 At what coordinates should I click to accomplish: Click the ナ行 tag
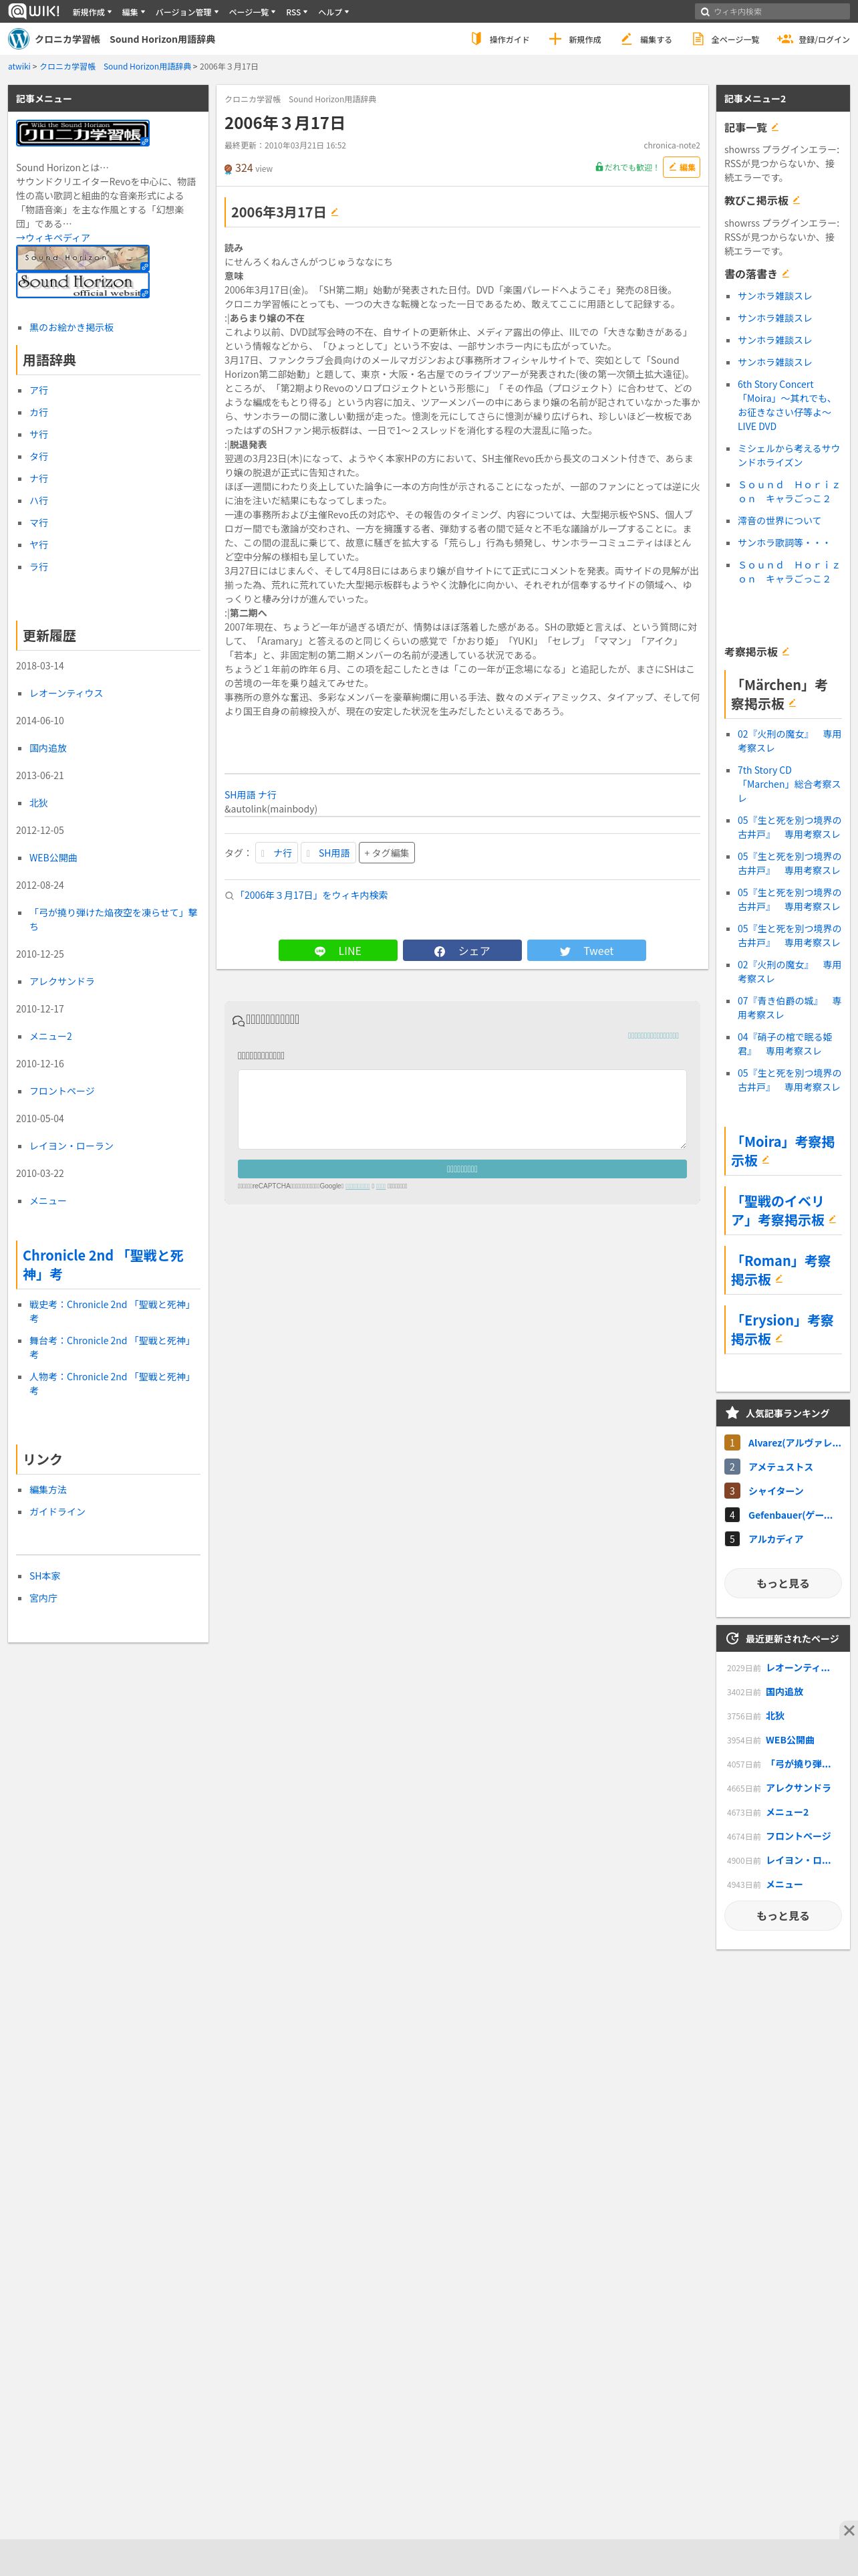[277, 852]
